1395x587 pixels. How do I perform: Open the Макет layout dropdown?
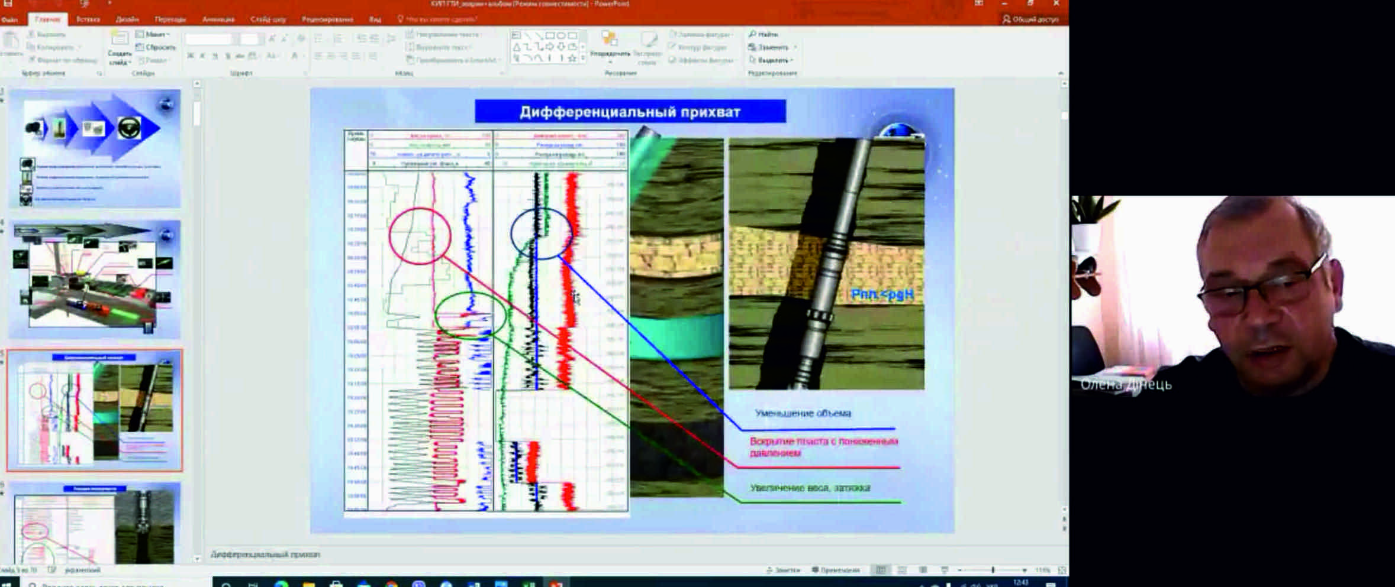[153, 34]
